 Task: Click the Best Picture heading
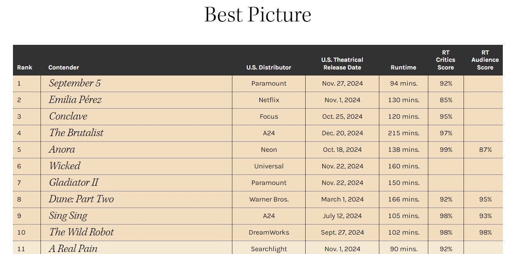pyautogui.click(x=258, y=15)
